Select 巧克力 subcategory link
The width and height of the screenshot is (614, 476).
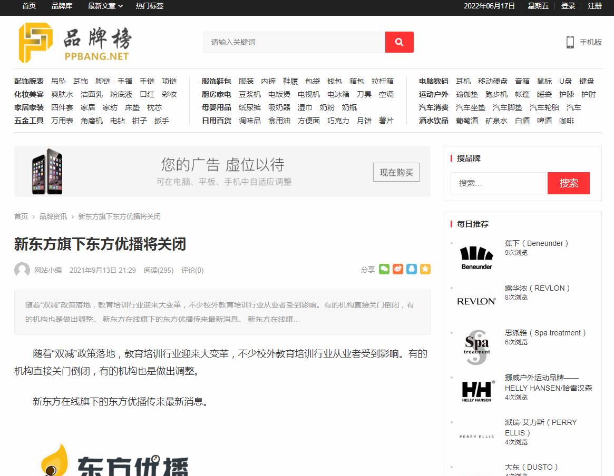[x=338, y=121]
